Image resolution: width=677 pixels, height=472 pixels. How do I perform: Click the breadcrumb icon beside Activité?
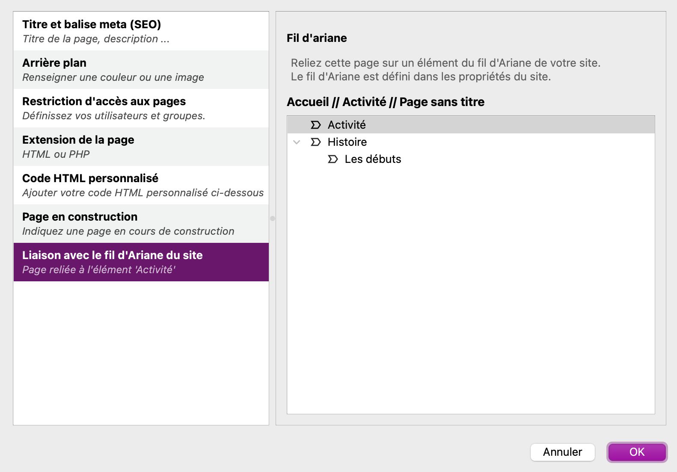click(x=315, y=125)
